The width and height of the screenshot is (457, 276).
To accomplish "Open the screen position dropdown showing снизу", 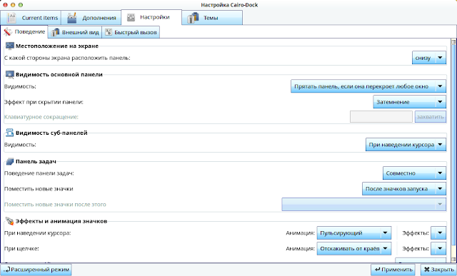I will [429, 58].
